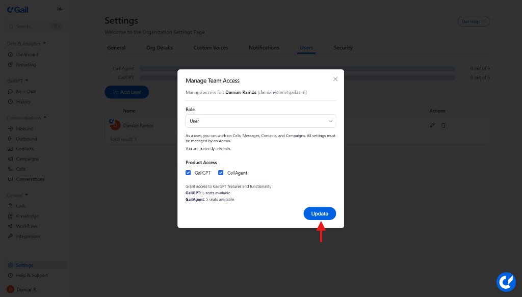Open Integrations in the sidebar
Viewport: 522px width, 297px height.
(28, 236)
